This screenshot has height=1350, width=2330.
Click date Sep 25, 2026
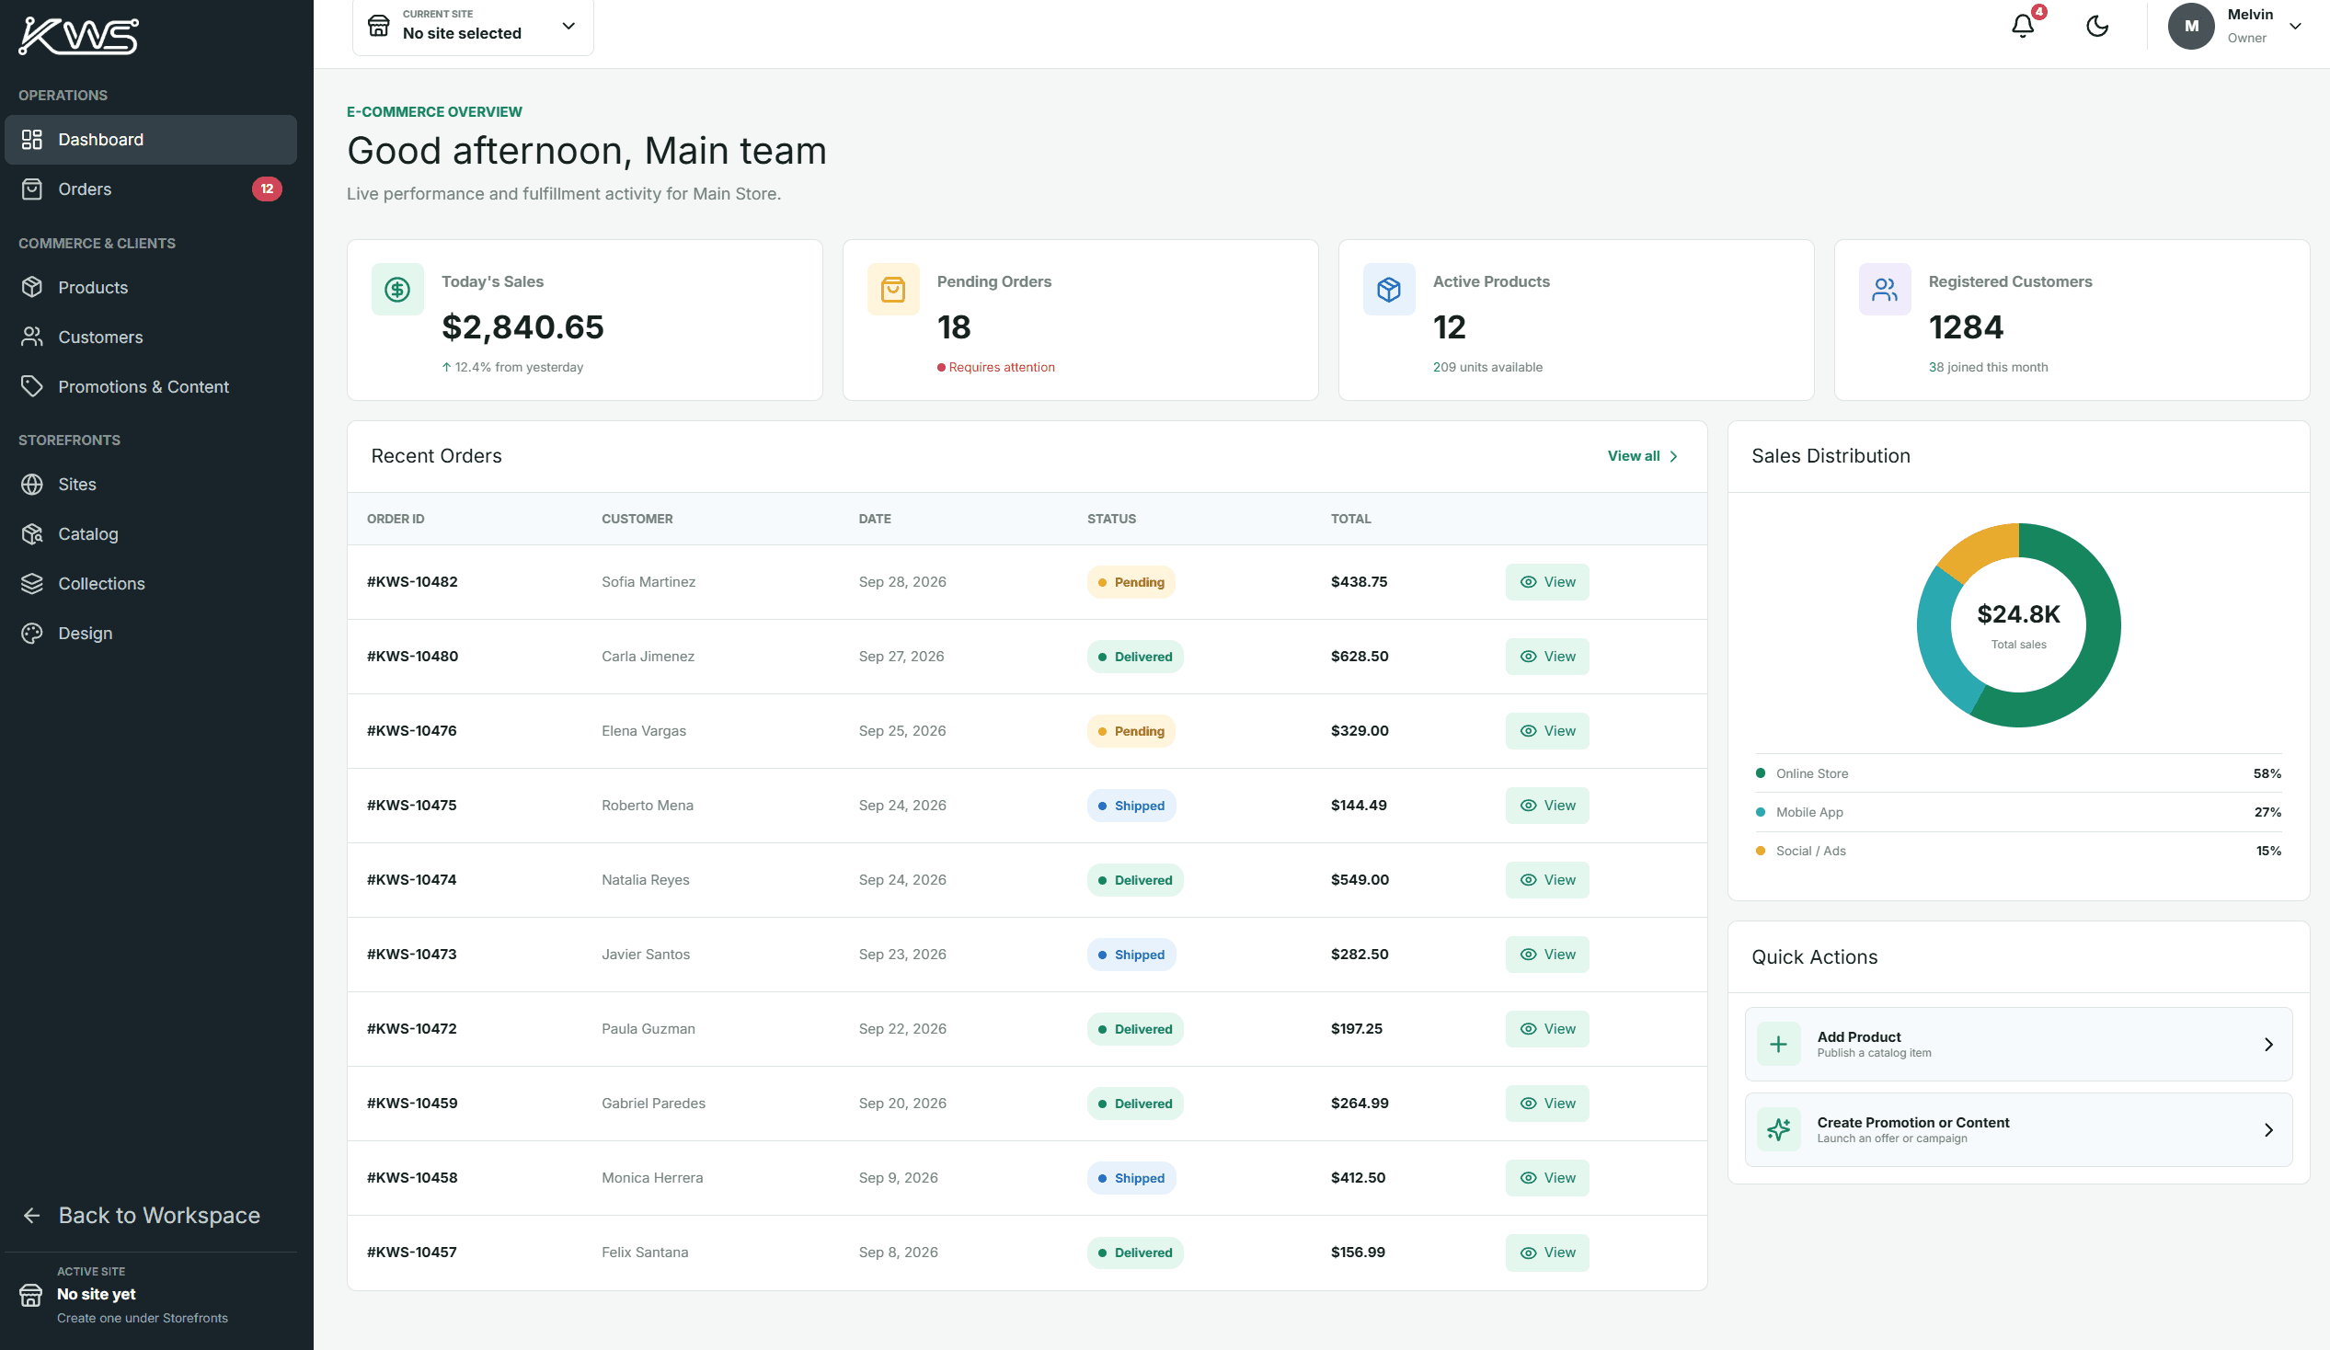pyautogui.click(x=901, y=730)
